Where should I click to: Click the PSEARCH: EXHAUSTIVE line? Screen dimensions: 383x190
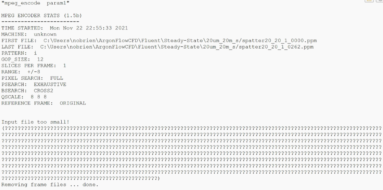34,84
